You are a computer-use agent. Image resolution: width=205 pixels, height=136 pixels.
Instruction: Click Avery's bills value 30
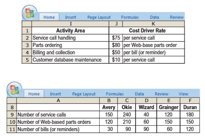109,129
